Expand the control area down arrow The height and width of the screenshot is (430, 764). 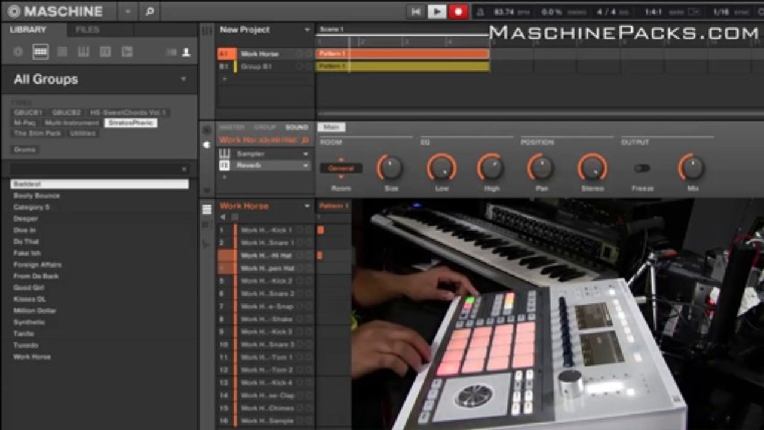coord(207,191)
